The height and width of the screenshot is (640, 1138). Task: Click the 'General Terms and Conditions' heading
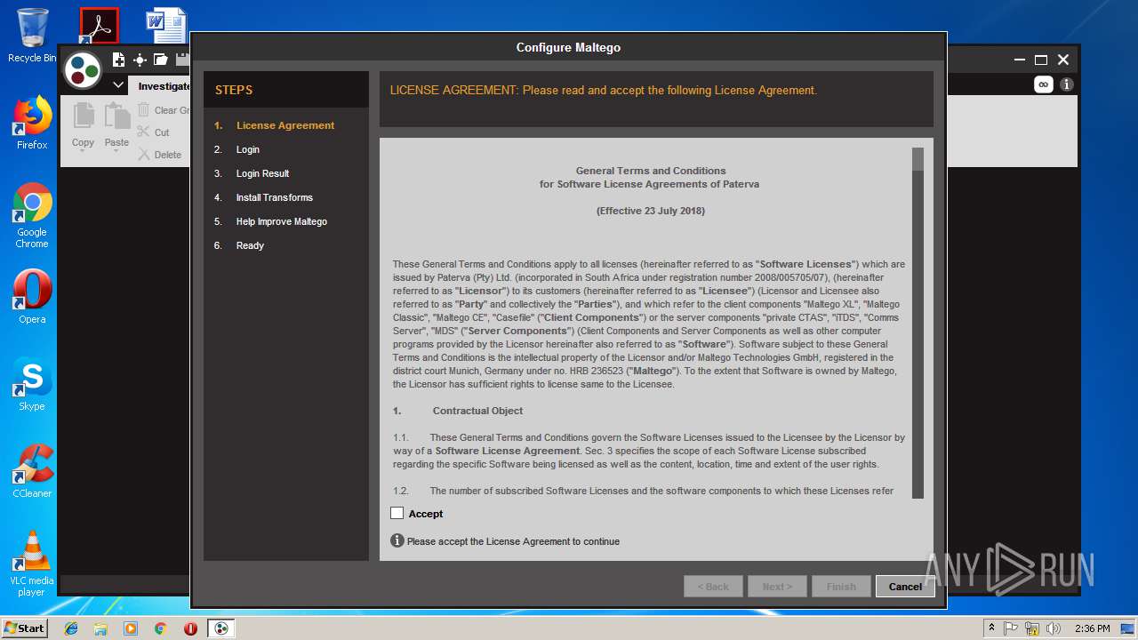[x=651, y=171]
